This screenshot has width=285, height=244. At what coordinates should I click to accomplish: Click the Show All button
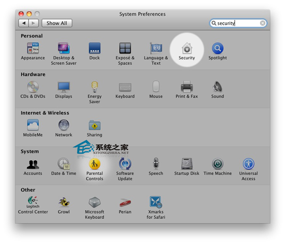[57, 23]
